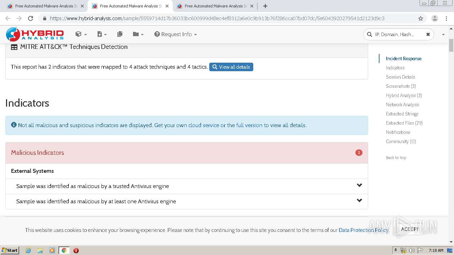Screen dimensions: 454x255
Task: Open the cloud service link
Action: point(204,125)
